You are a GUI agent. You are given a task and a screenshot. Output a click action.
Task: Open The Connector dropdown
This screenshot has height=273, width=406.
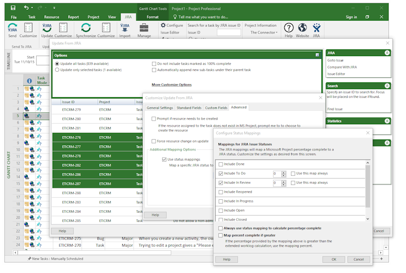[x=264, y=32]
